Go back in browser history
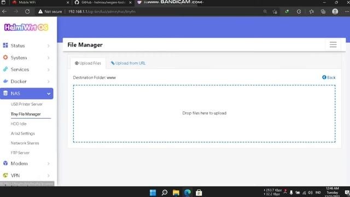 [x=4, y=11]
